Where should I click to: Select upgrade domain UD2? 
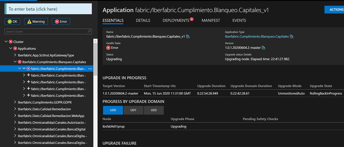tap(154, 110)
